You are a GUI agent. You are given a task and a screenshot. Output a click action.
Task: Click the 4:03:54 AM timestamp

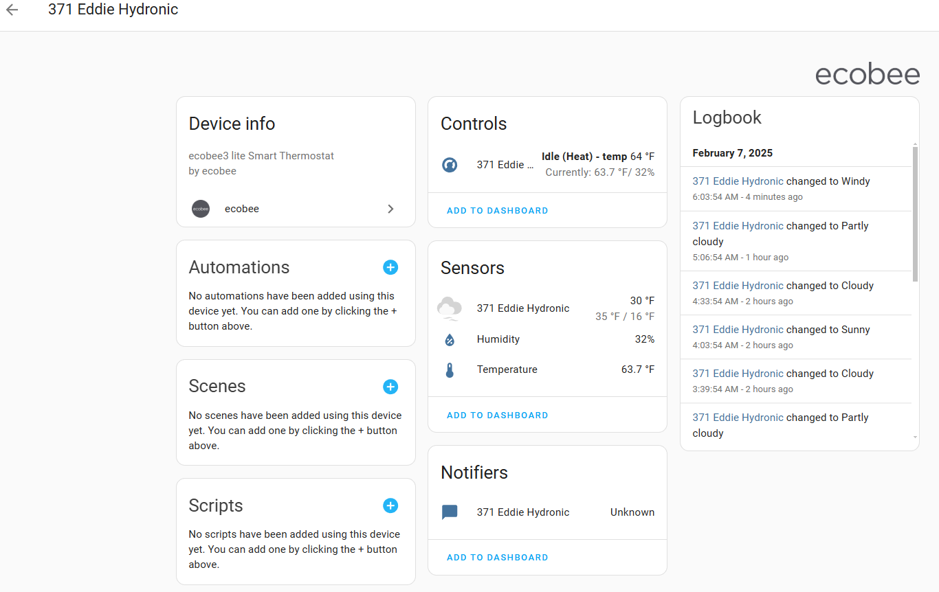tap(716, 345)
